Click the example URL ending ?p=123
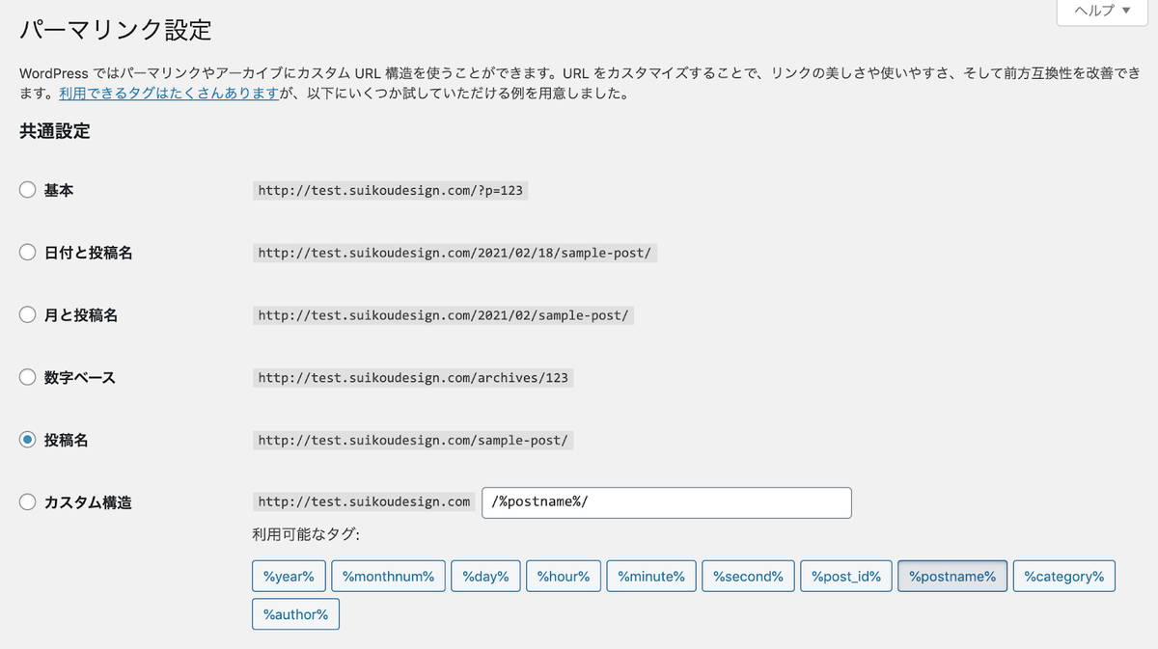 click(390, 191)
